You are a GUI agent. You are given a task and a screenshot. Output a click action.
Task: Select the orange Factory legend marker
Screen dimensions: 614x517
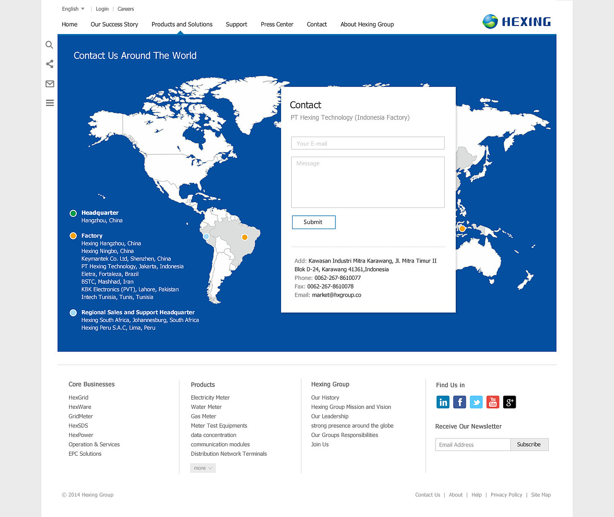[x=73, y=236]
